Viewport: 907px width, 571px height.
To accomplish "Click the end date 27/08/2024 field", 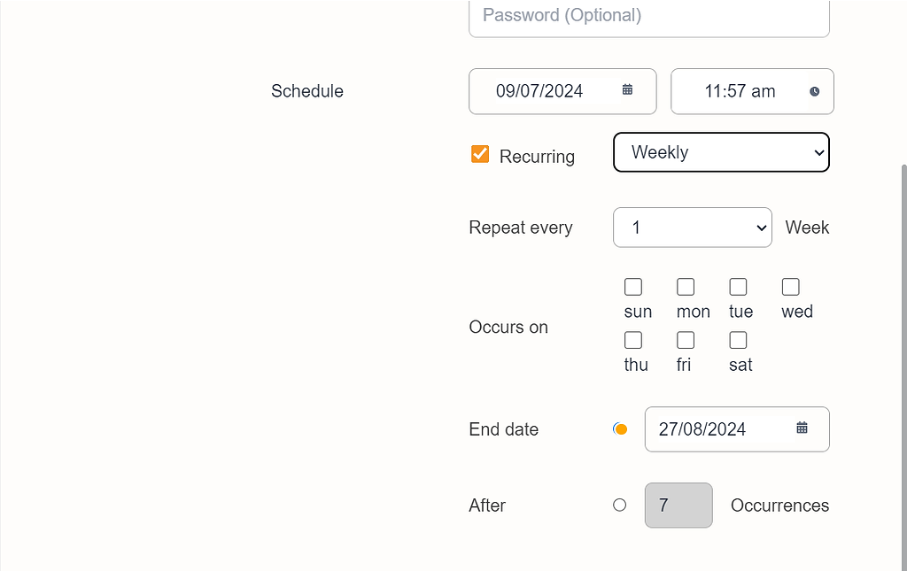I will 737,429.
